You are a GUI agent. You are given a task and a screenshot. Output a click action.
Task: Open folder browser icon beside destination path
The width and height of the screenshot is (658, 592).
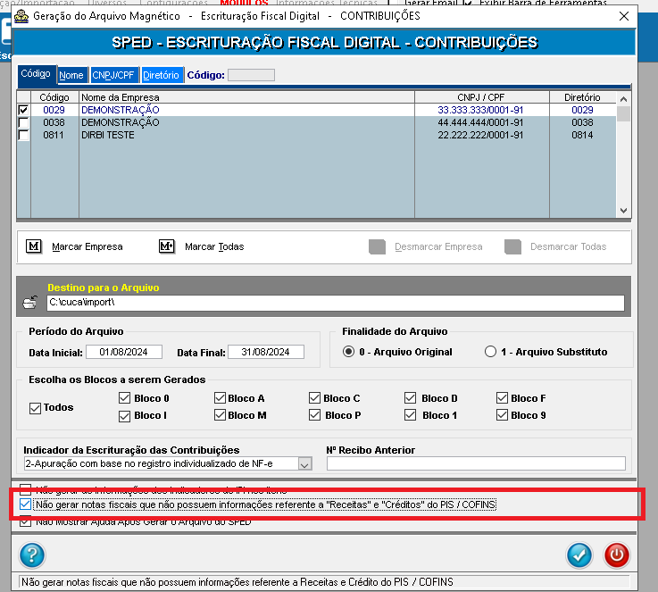pyautogui.click(x=30, y=302)
